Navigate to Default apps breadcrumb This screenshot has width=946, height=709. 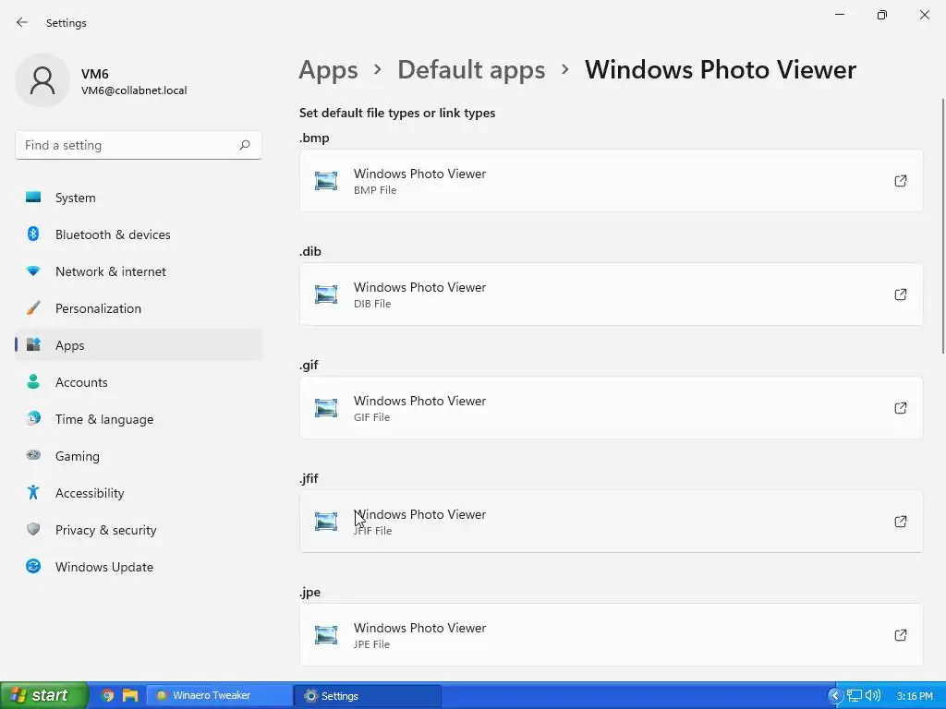click(471, 70)
